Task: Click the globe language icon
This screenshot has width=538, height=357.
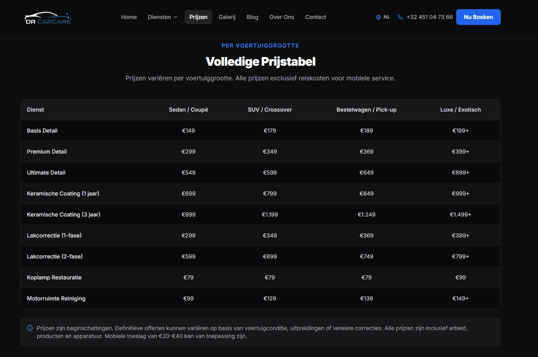Action: [x=378, y=17]
